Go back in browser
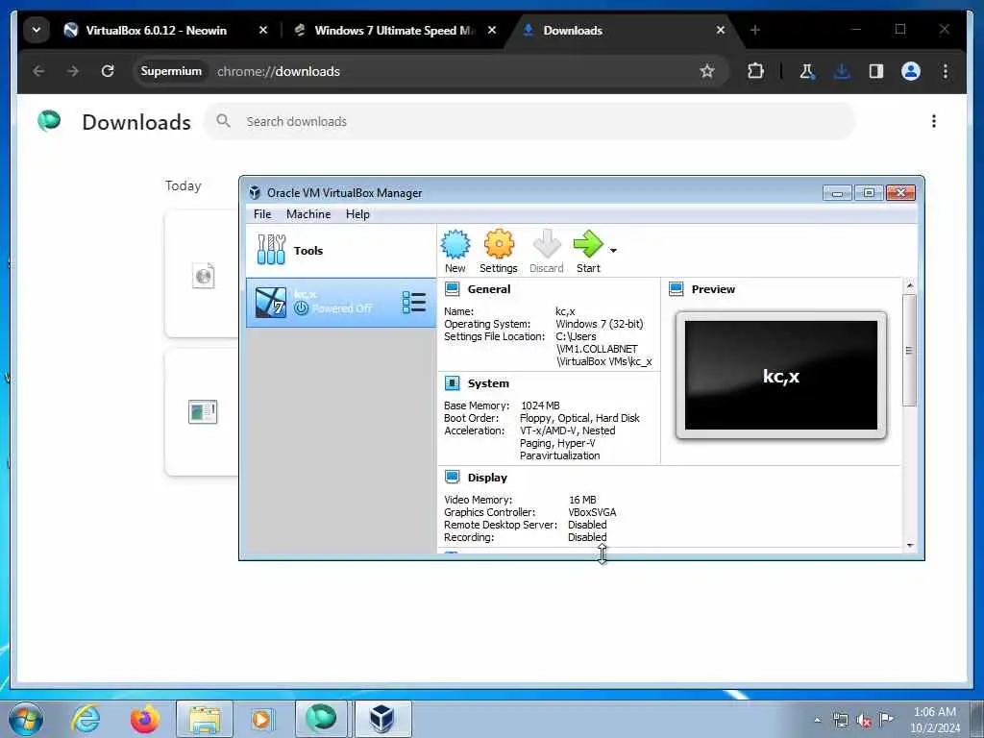 [38, 71]
